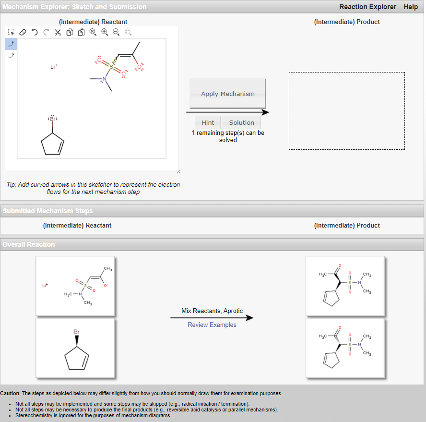The image size is (426, 422).
Task: Undo the last sketch action
Action: [x=34, y=32]
